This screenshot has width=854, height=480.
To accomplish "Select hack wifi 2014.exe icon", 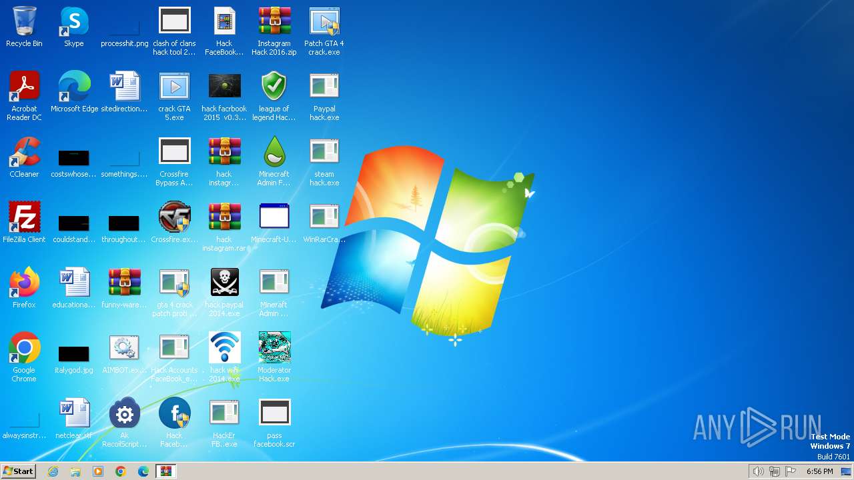I will click(x=224, y=348).
